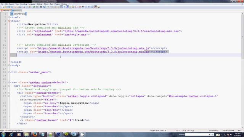Launch Internet Explorer from the taskbar

[11, 134]
